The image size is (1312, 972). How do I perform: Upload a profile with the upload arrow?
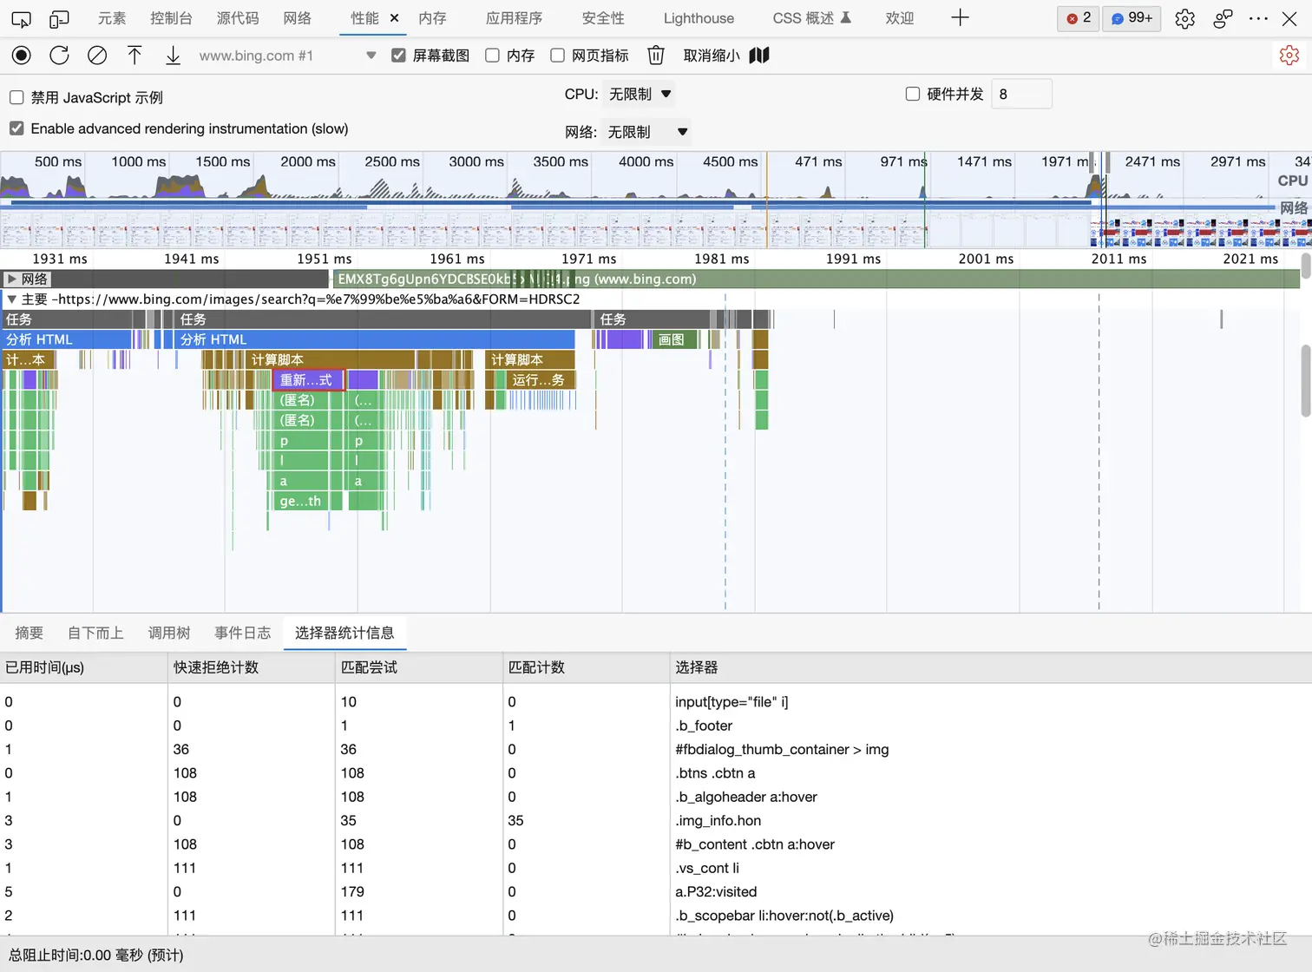click(x=134, y=56)
